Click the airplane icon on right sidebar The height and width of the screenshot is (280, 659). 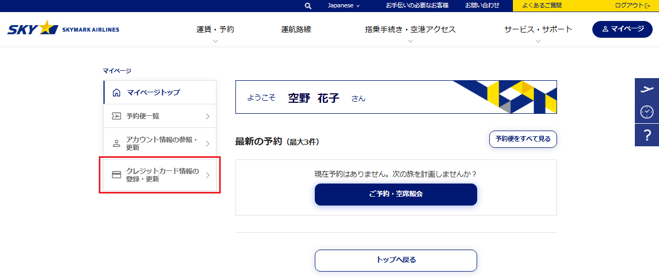click(x=647, y=90)
